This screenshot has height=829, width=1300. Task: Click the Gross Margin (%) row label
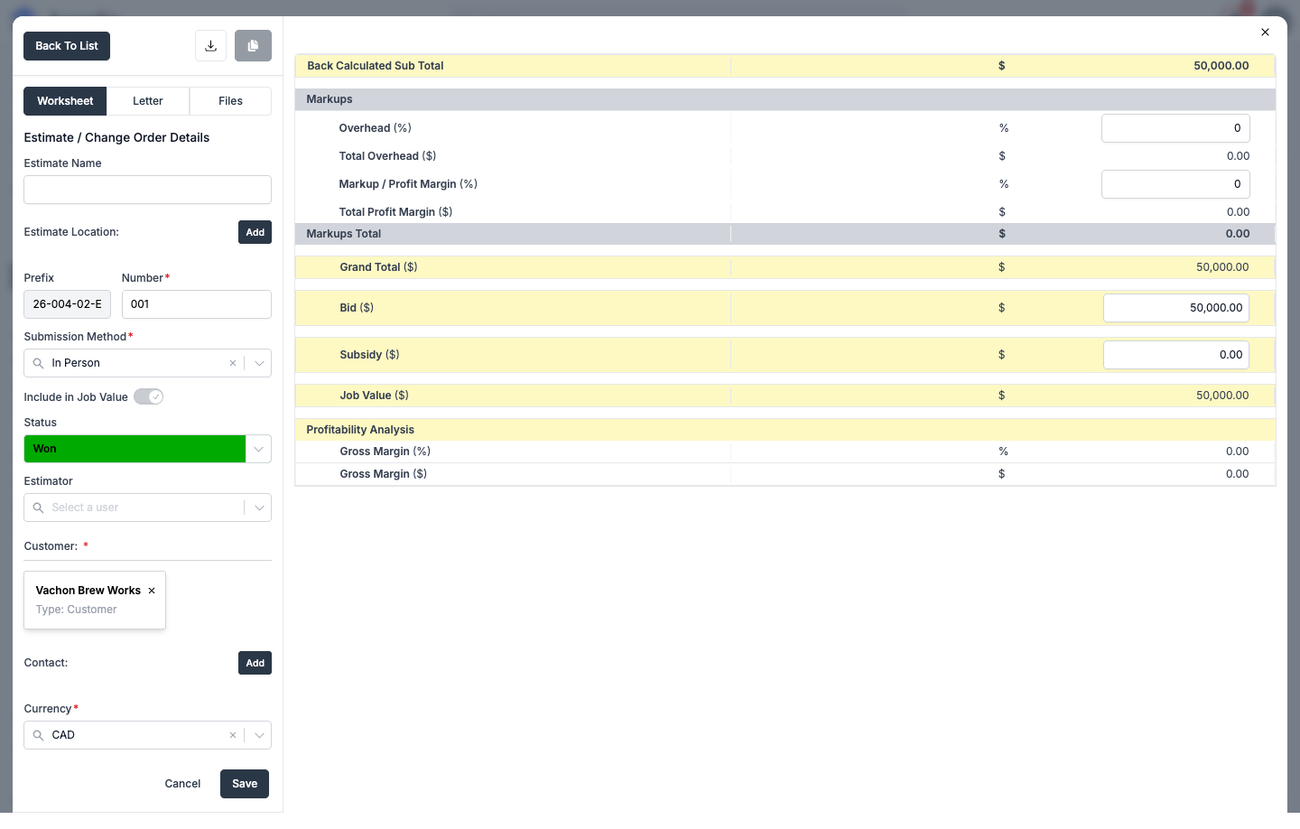tap(385, 452)
